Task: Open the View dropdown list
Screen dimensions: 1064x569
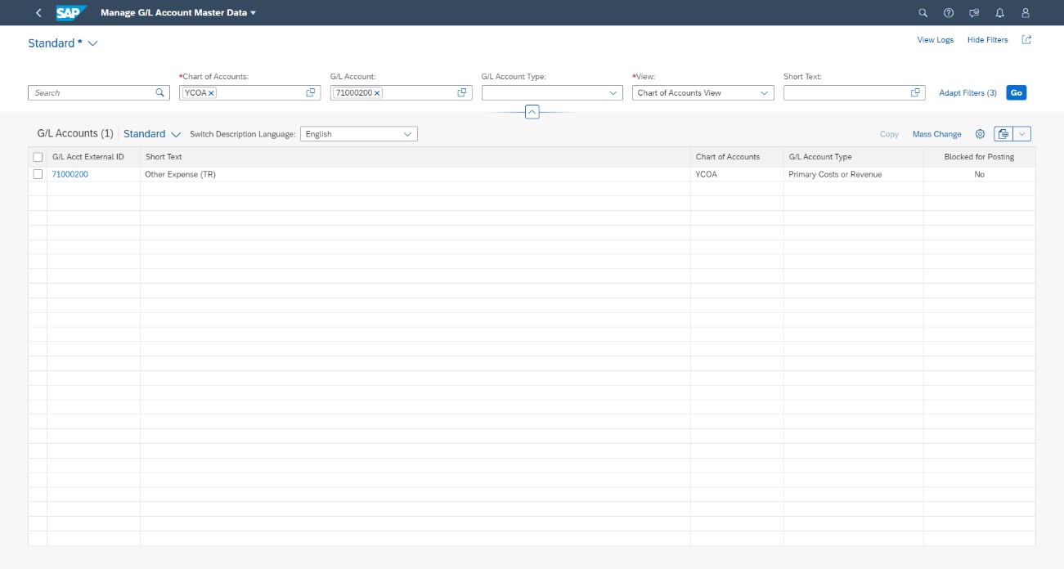Action: click(x=765, y=93)
